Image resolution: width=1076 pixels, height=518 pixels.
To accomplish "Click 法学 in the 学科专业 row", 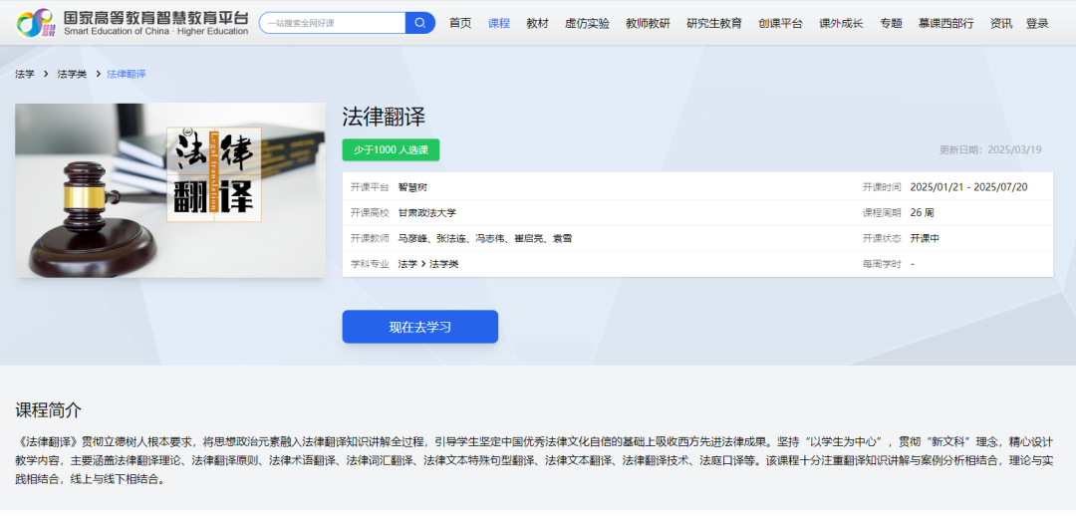I will (x=407, y=264).
